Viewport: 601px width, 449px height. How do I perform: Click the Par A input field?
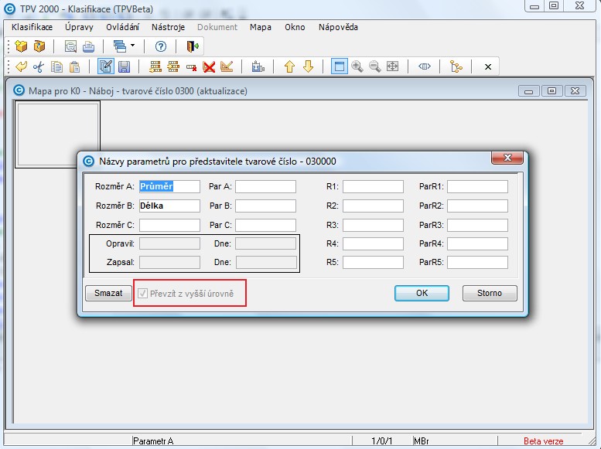(265, 186)
